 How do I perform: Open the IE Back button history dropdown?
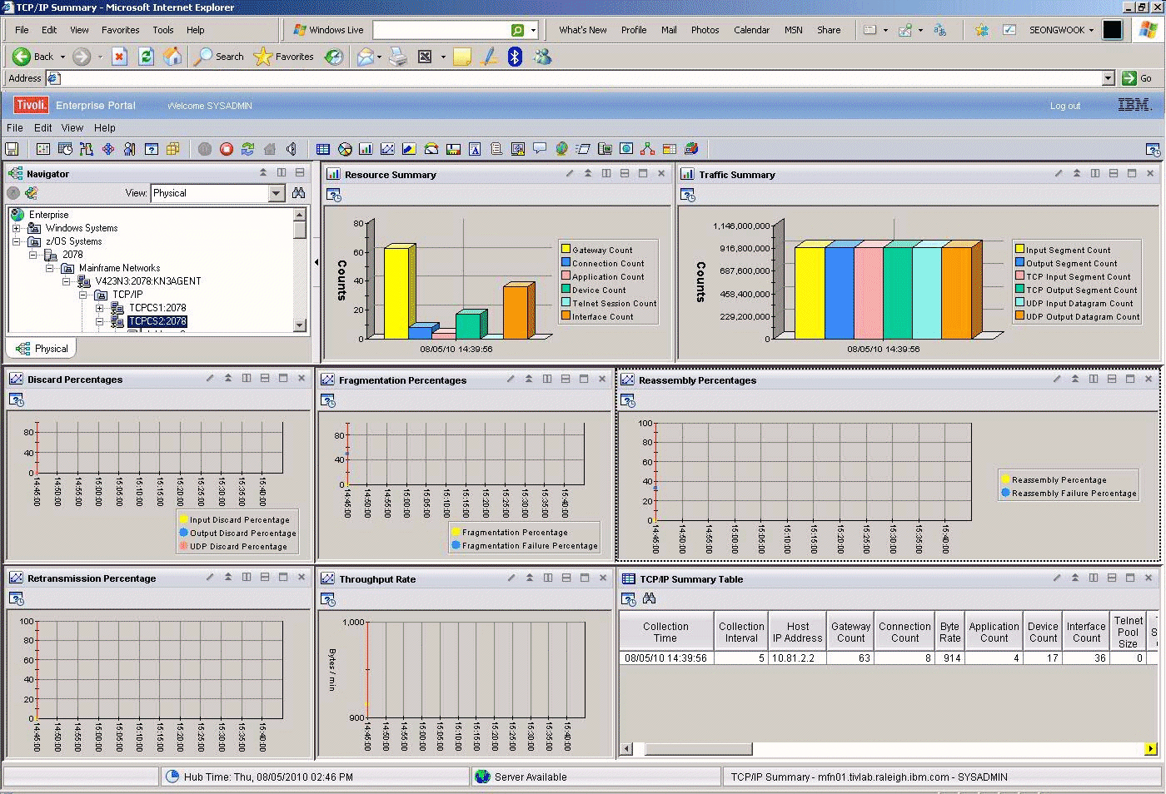(x=62, y=57)
